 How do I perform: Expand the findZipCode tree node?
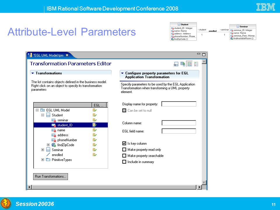click(48, 145)
